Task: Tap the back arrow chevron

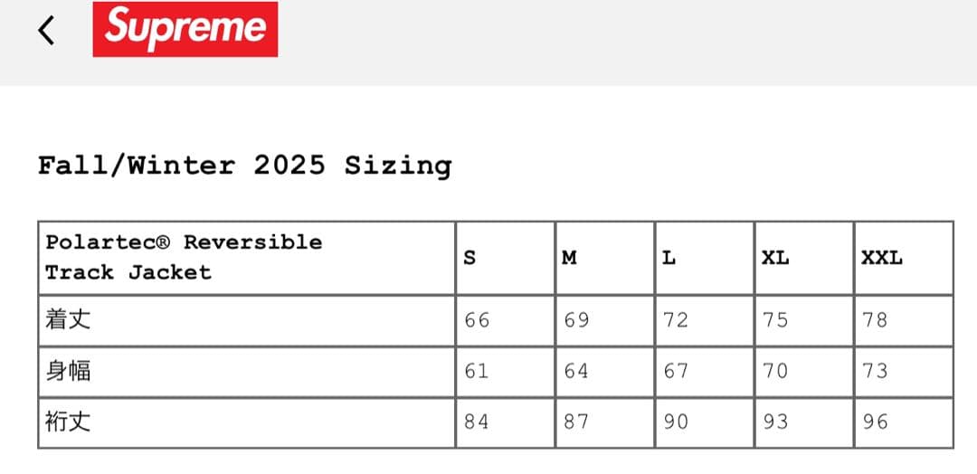Action: (46, 30)
